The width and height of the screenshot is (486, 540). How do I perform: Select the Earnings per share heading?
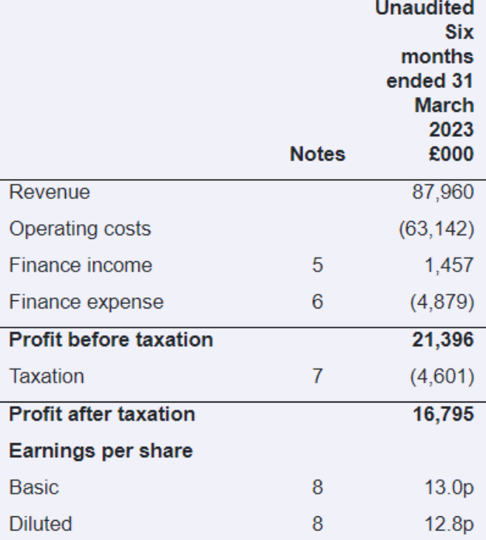[x=101, y=450]
